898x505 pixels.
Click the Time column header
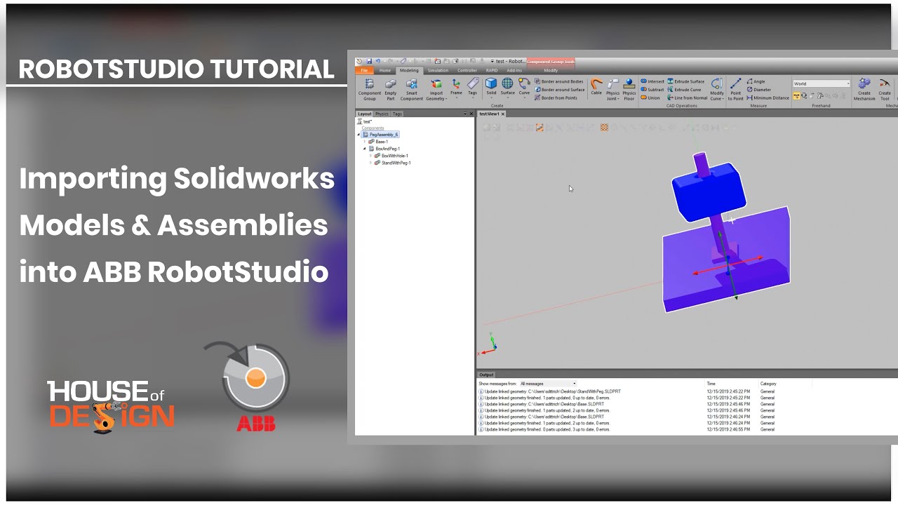pyautogui.click(x=711, y=384)
